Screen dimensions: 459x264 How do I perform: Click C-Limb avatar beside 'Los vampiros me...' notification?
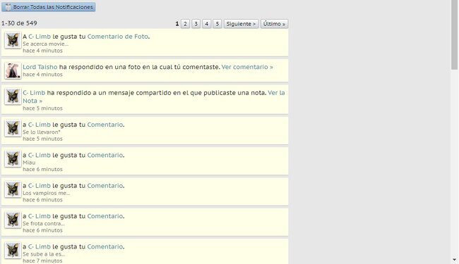(x=13, y=189)
